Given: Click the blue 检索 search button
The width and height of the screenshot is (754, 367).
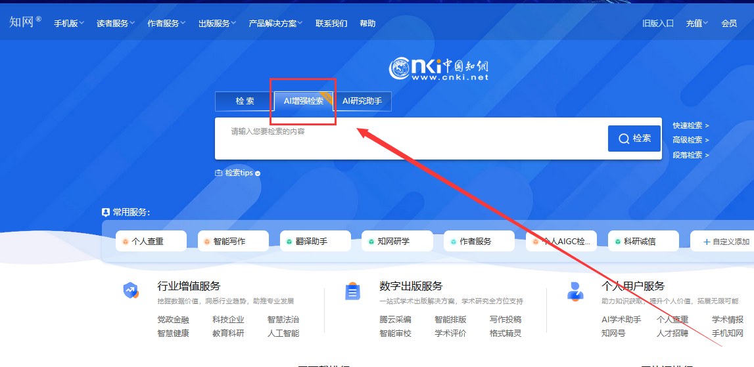Looking at the screenshot, I should [x=634, y=139].
